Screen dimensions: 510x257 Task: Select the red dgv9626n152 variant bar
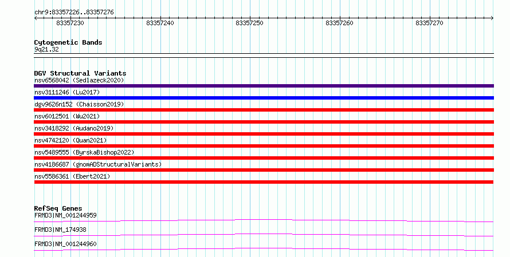coord(264,110)
